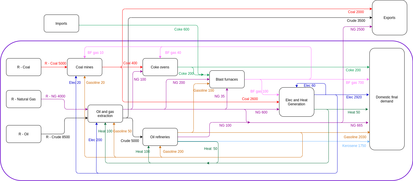
Task: Select the Imports node box
Action: point(61,24)
